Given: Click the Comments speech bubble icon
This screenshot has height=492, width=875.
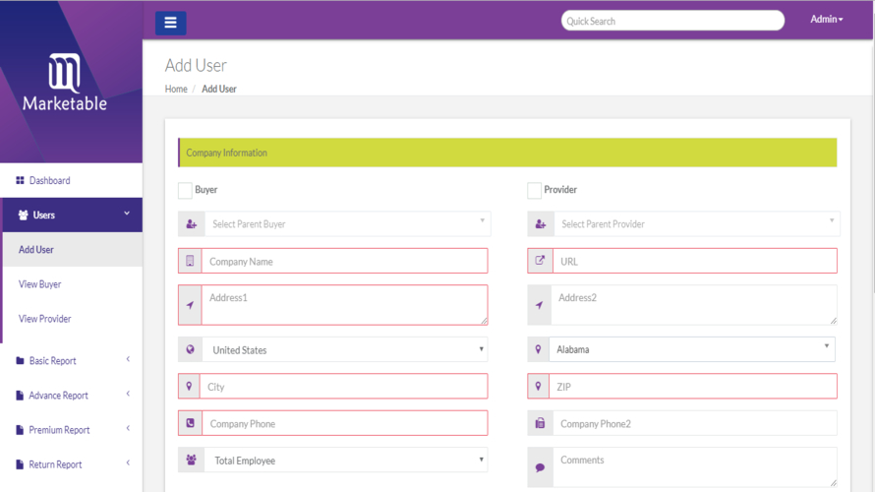Looking at the screenshot, I should 540,467.
